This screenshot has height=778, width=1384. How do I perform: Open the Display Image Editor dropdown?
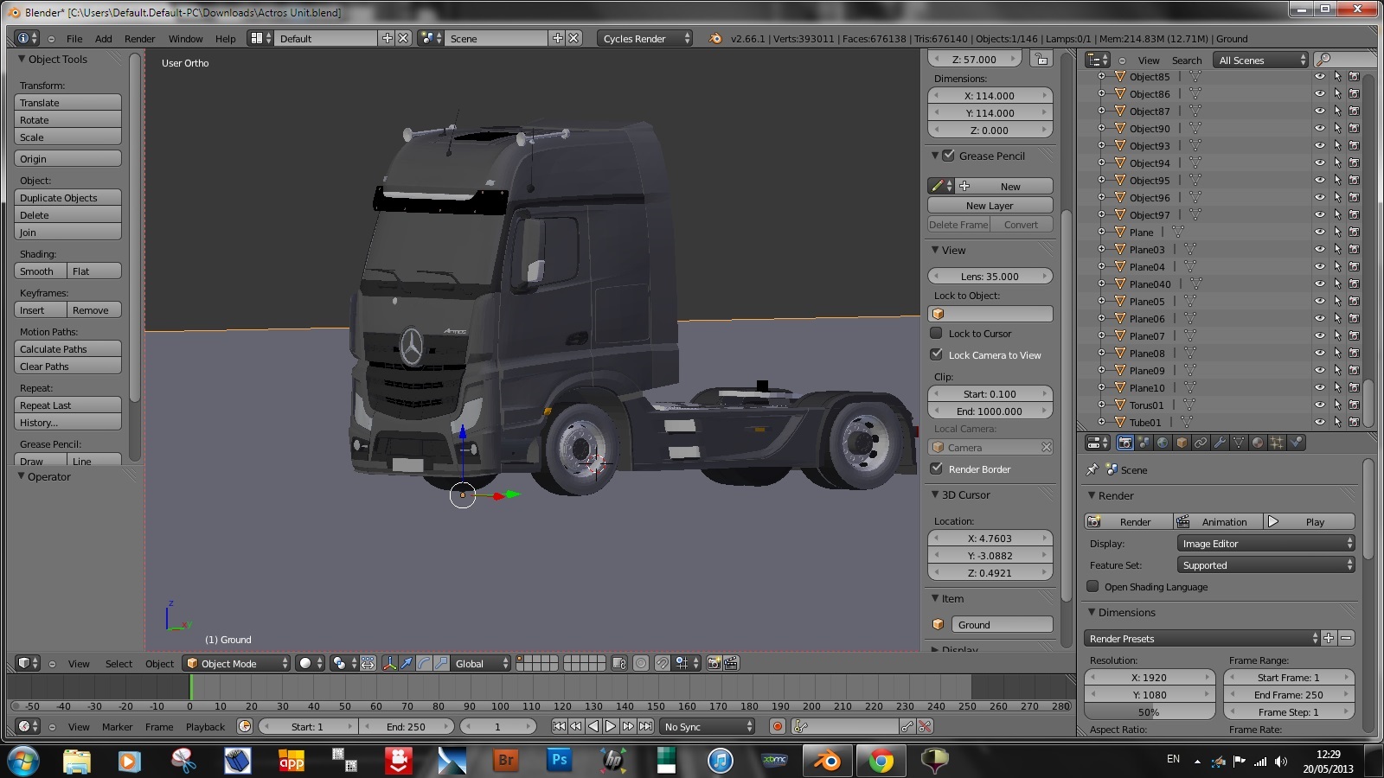click(1265, 543)
